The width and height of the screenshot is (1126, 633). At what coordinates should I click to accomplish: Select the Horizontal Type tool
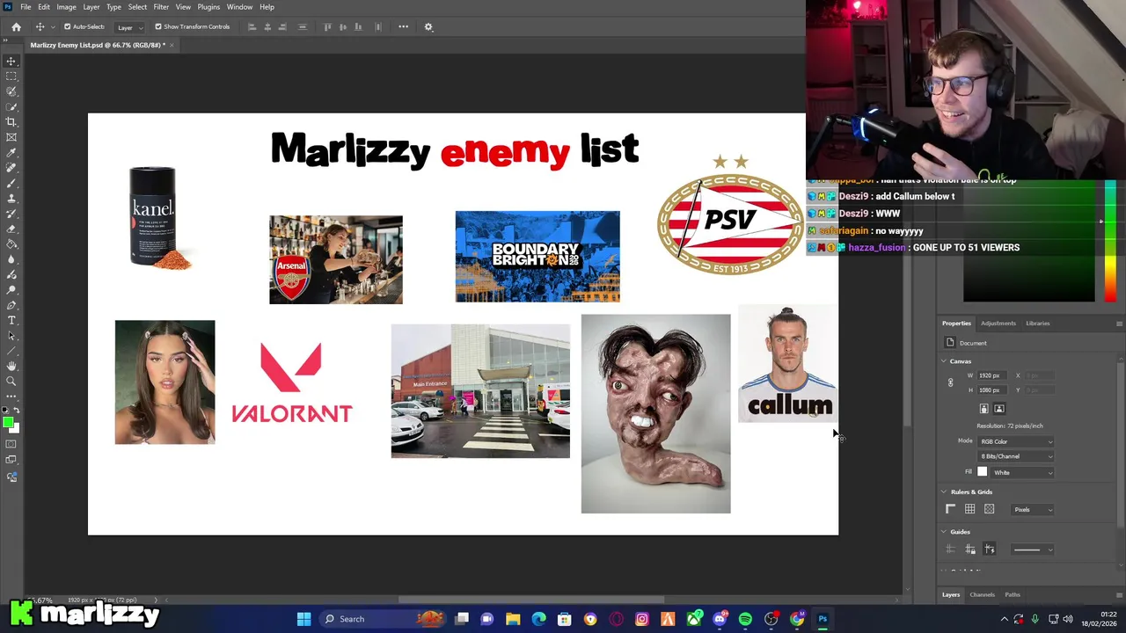[x=11, y=320]
